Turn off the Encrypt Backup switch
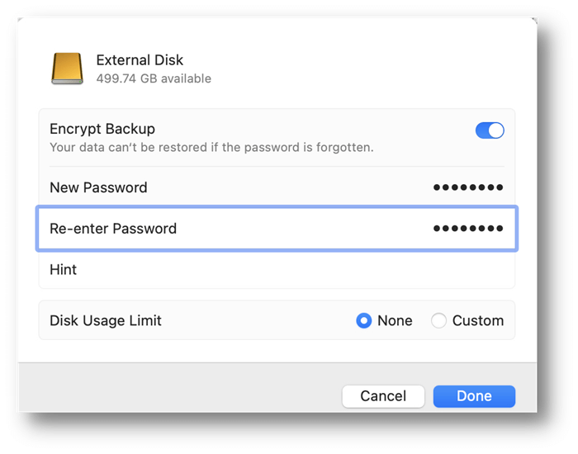This screenshot has width=578, height=454. pos(490,130)
